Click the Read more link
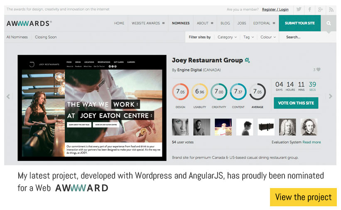341x210 pixels. tap(312, 142)
